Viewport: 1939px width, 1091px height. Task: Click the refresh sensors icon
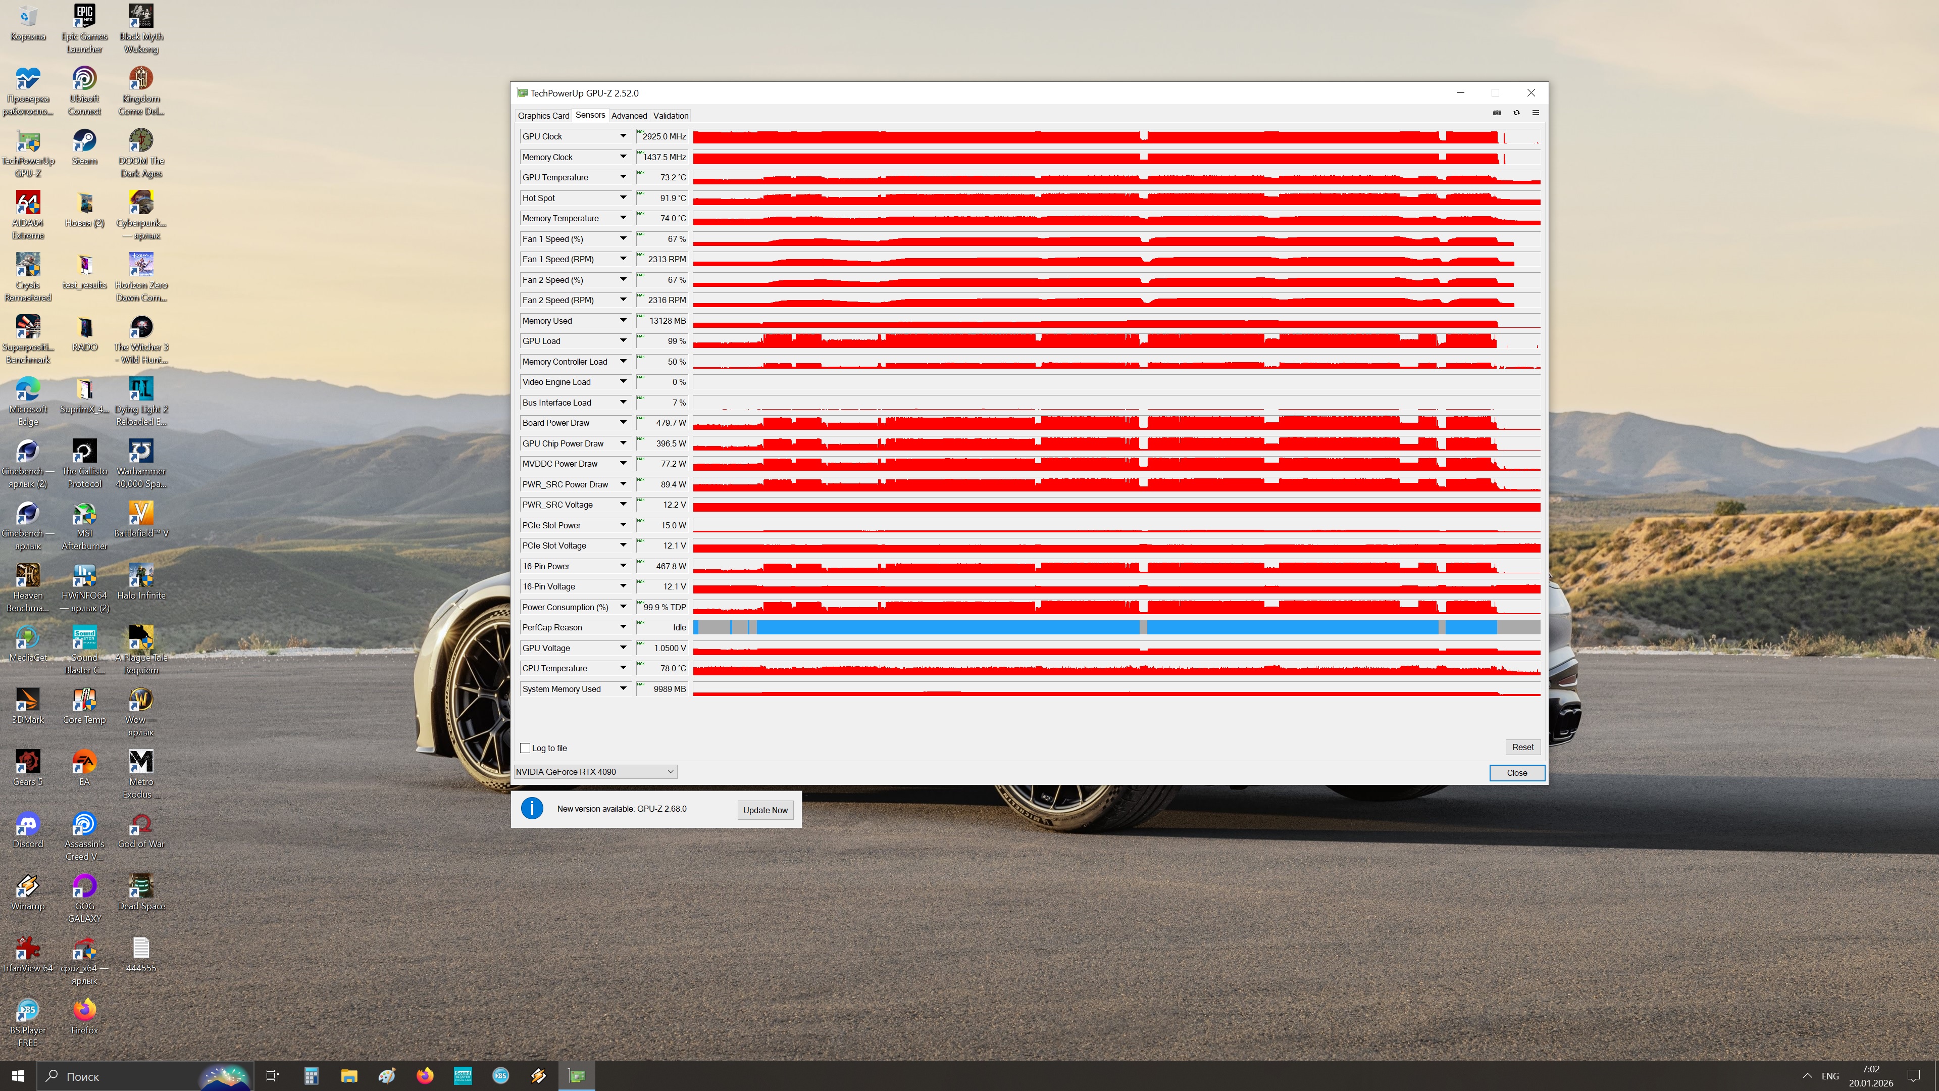coord(1516,113)
